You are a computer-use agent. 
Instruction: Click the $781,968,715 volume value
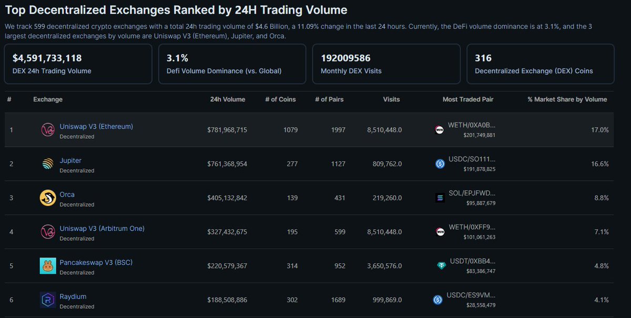227,130
